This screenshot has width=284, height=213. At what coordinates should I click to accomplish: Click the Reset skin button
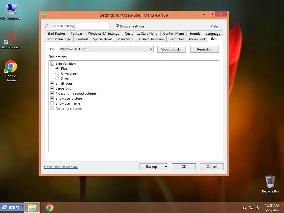(x=204, y=49)
